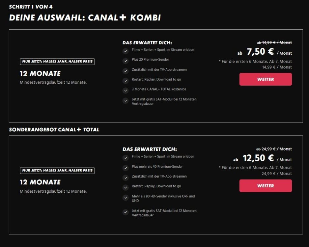Select the 7,50 € per month price
This screenshot has width=309, height=247.
tap(260, 52)
